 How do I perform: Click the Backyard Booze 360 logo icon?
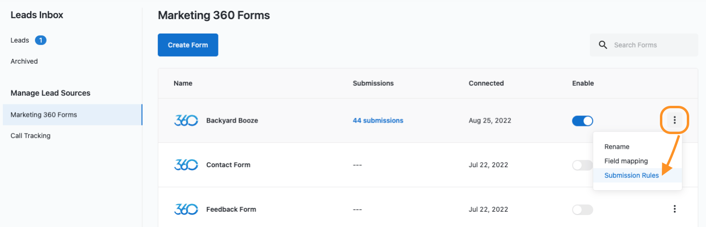coord(186,121)
